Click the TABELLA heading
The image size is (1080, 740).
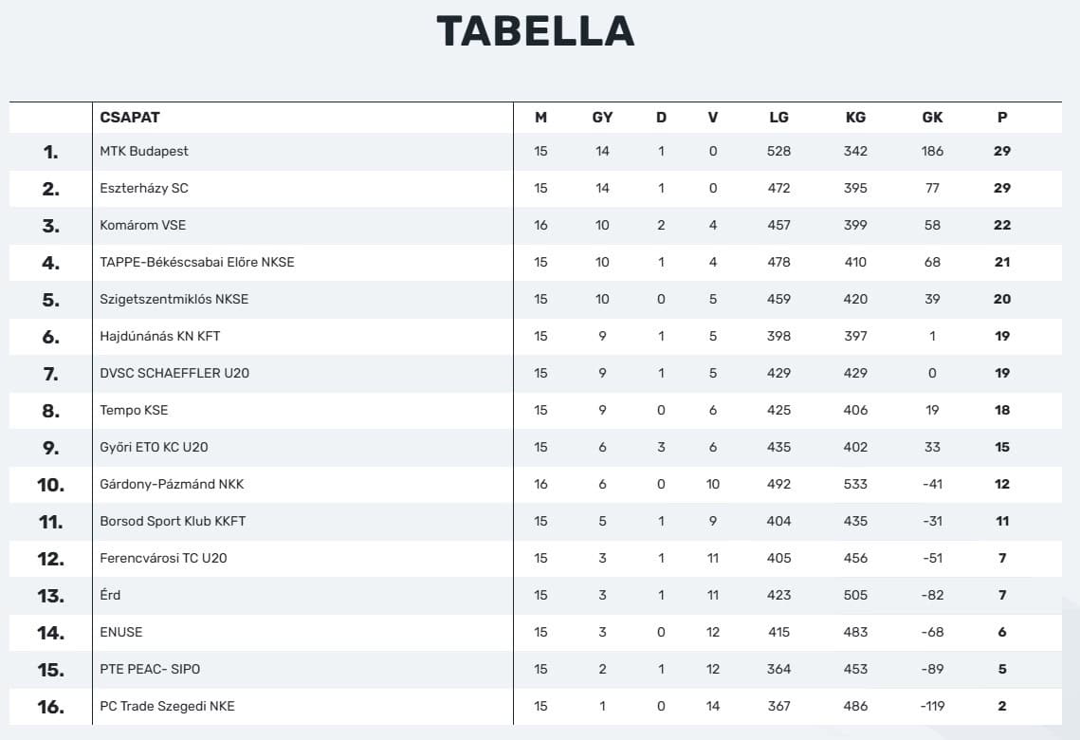[x=536, y=31]
